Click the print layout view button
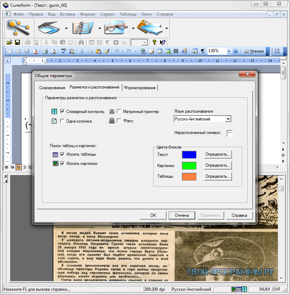Viewport: 290px width, 295px height. (x=19, y=167)
